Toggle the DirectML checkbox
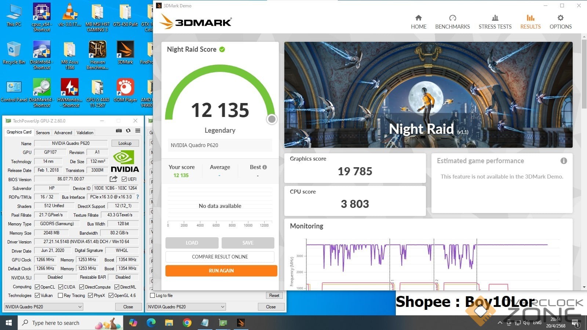 click(117, 287)
